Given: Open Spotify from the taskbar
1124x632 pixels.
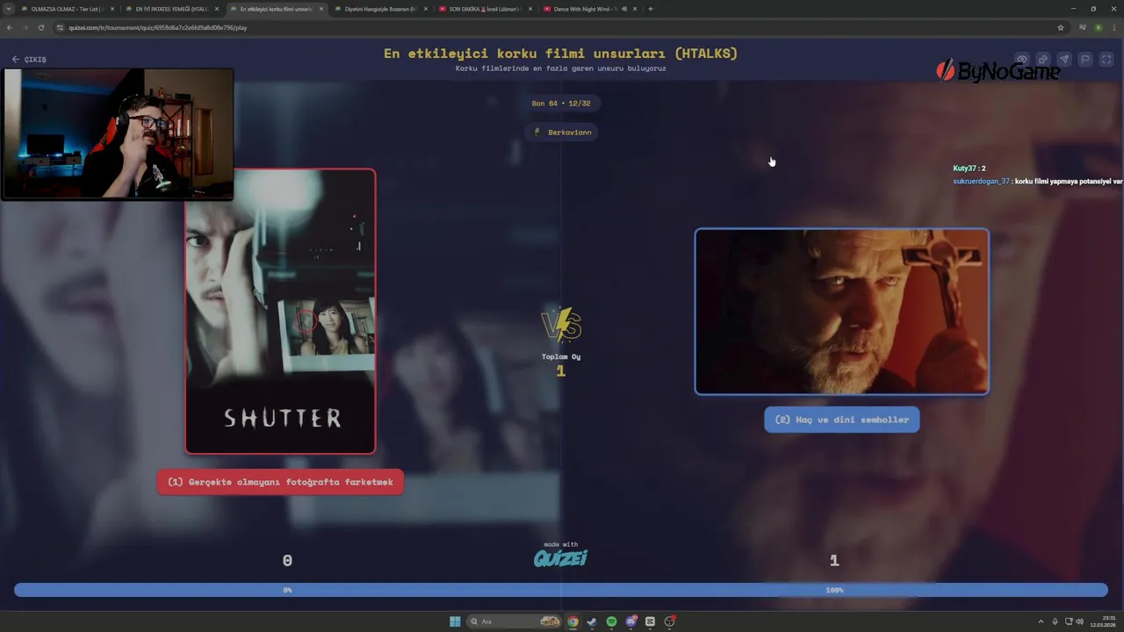Looking at the screenshot, I should coord(611,621).
